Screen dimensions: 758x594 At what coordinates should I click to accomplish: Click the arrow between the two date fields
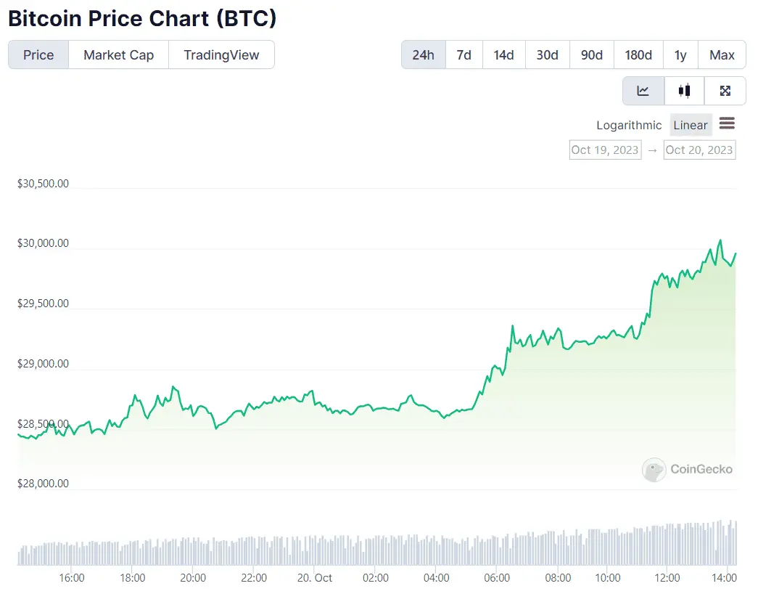(x=653, y=150)
